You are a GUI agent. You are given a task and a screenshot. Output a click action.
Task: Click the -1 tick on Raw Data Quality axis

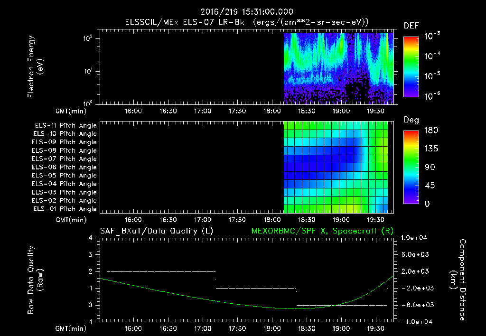point(89,322)
